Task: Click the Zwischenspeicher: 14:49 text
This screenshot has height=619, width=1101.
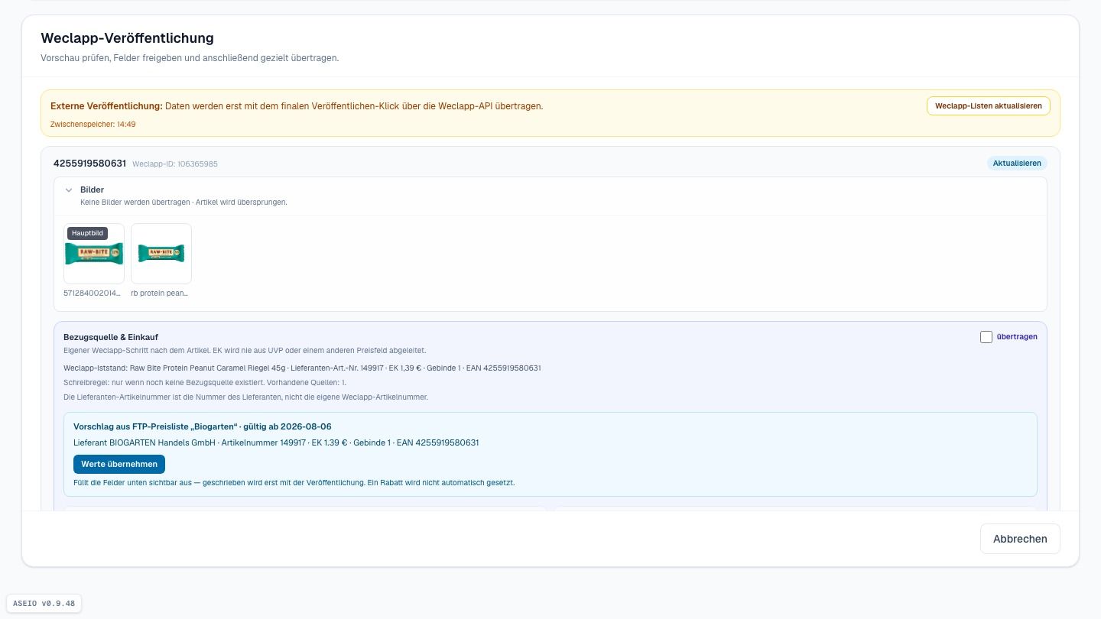Action: click(93, 124)
